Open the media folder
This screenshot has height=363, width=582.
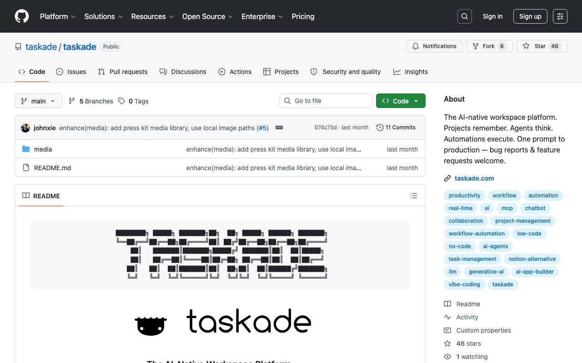[x=43, y=149]
